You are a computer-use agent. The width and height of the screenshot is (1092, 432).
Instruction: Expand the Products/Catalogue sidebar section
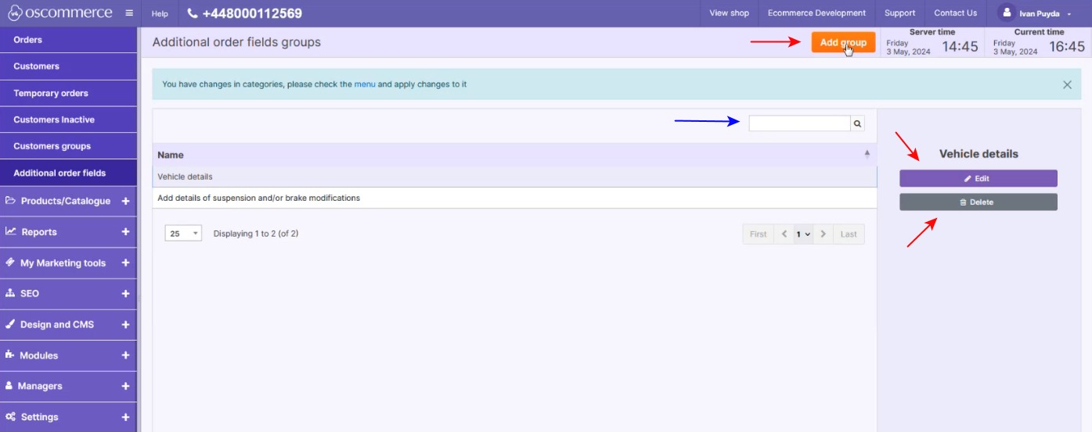pyautogui.click(x=125, y=202)
